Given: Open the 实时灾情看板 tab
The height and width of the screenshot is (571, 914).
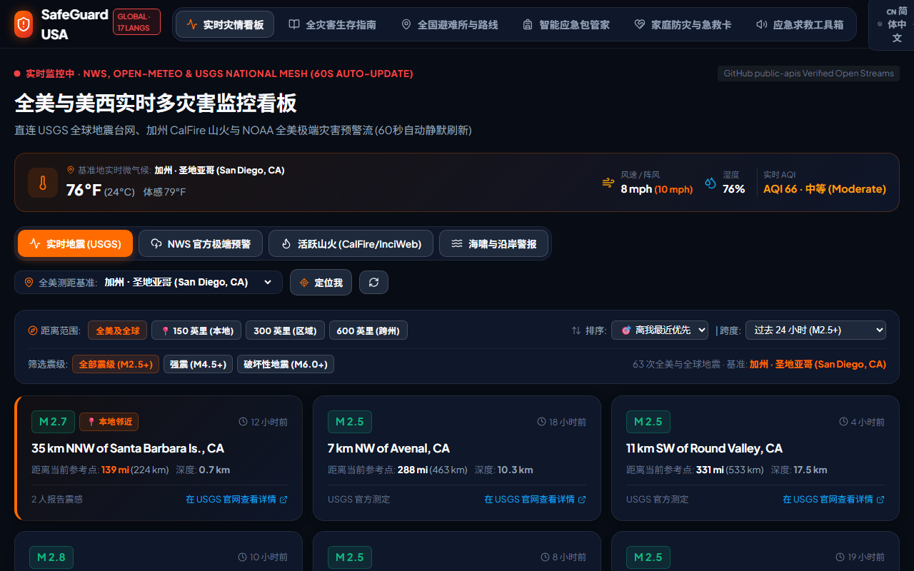Looking at the screenshot, I should pyautogui.click(x=225, y=24).
